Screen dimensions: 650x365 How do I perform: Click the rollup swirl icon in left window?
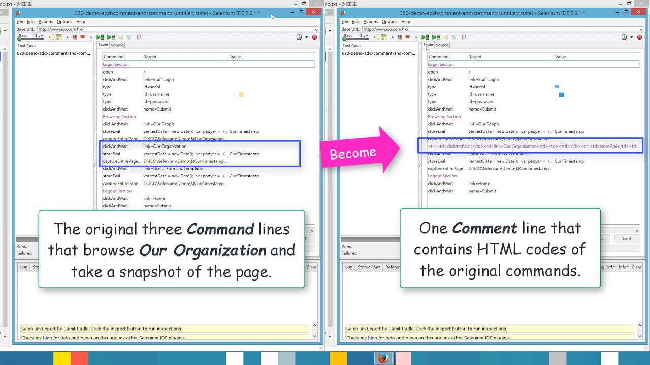tap(139, 37)
